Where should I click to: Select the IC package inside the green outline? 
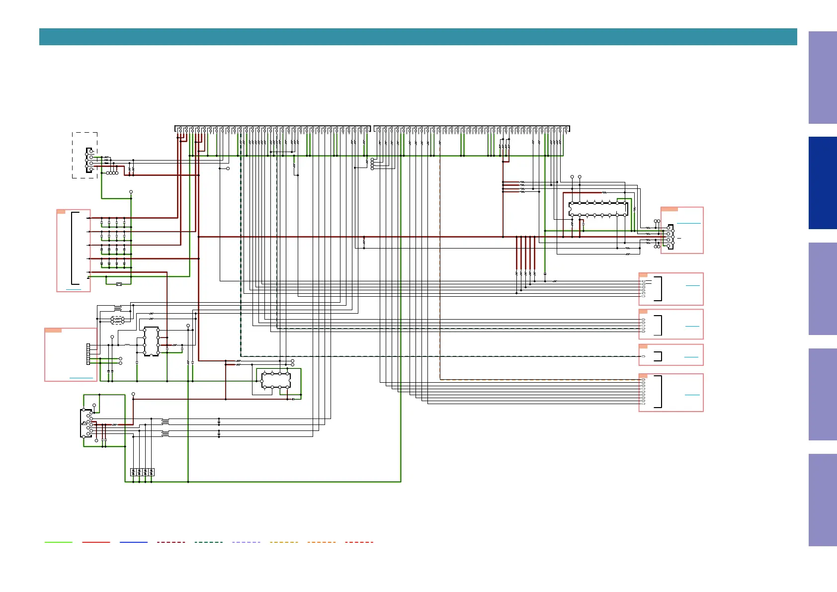click(x=276, y=380)
